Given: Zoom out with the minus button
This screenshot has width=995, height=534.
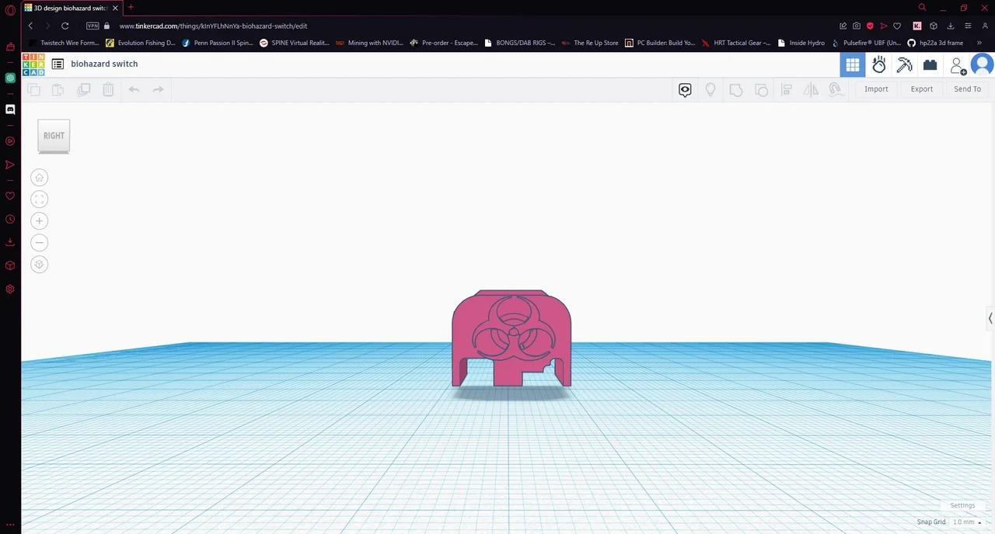Looking at the screenshot, I should pos(40,243).
